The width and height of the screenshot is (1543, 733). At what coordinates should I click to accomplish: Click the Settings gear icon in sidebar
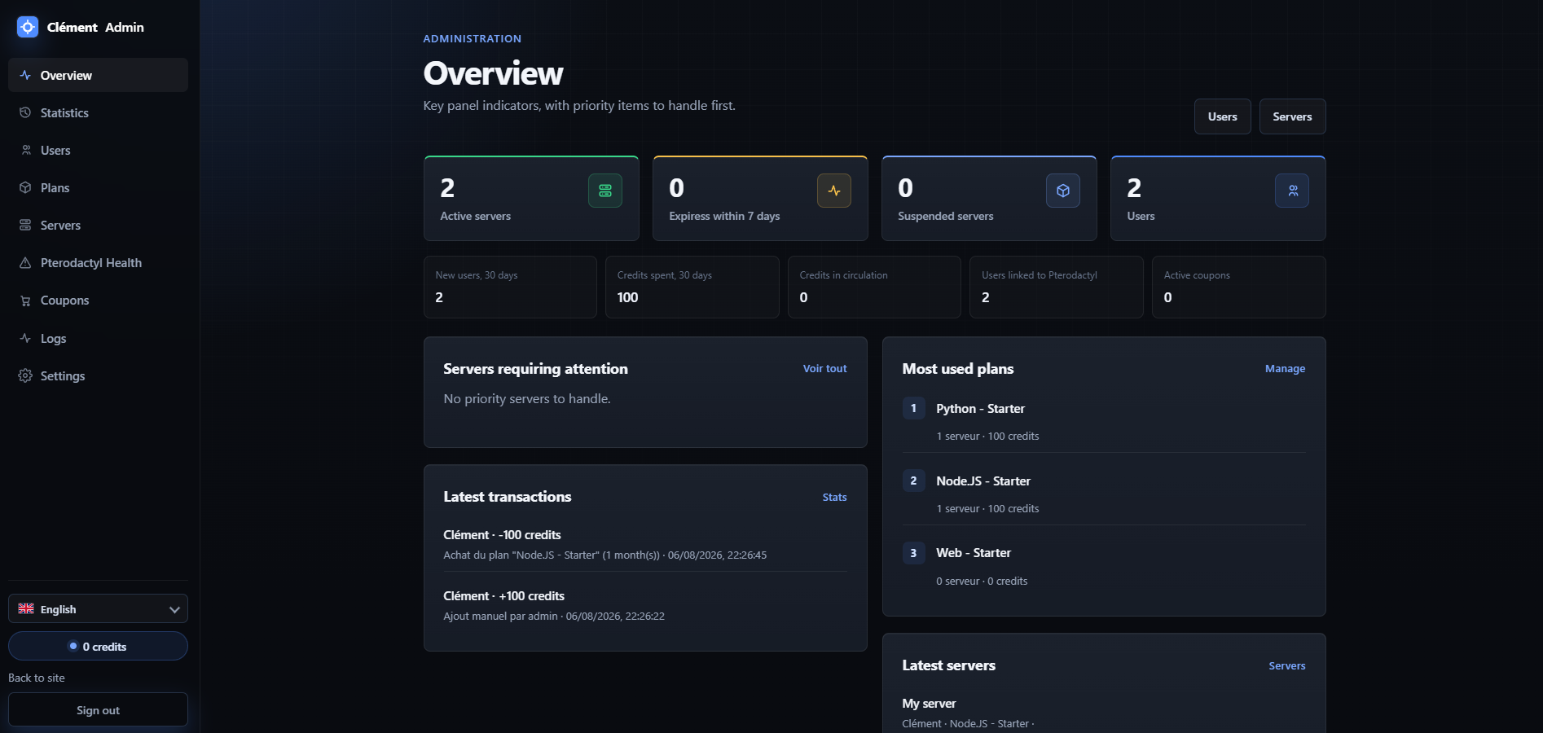[x=25, y=375]
